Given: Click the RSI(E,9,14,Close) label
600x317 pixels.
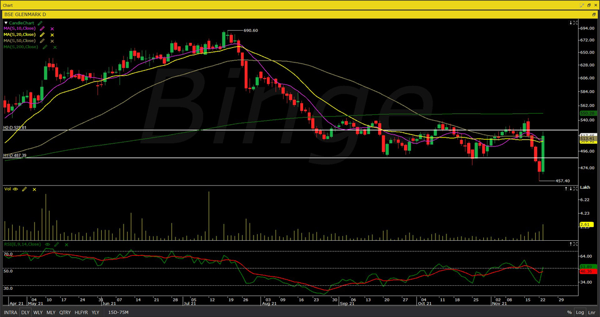Looking at the screenshot, I should tap(23, 244).
